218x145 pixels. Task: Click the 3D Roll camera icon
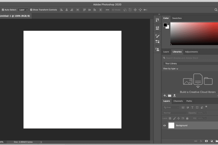130,10
